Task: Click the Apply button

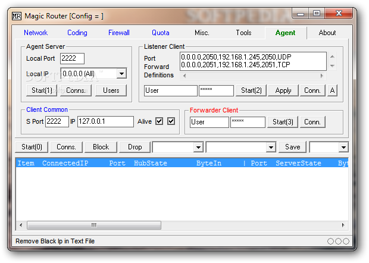Action: pos(283,90)
